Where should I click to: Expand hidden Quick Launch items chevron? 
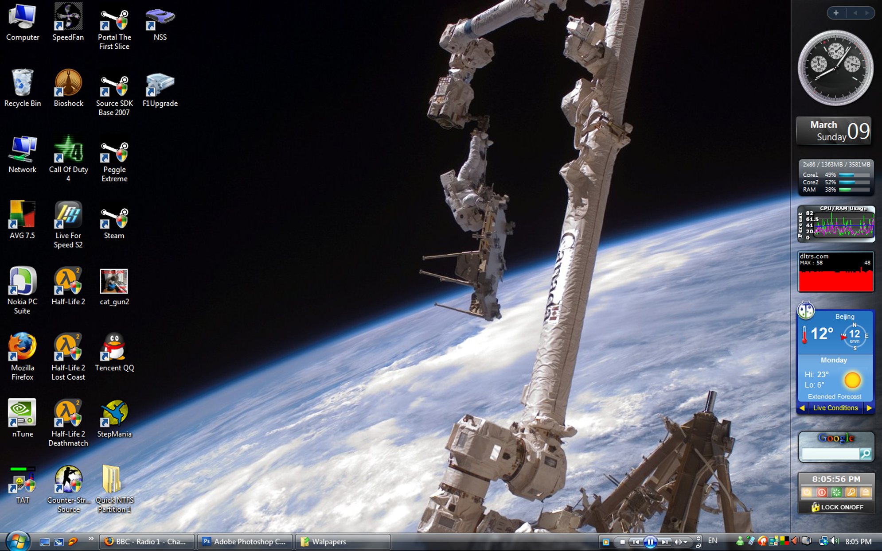(x=91, y=539)
